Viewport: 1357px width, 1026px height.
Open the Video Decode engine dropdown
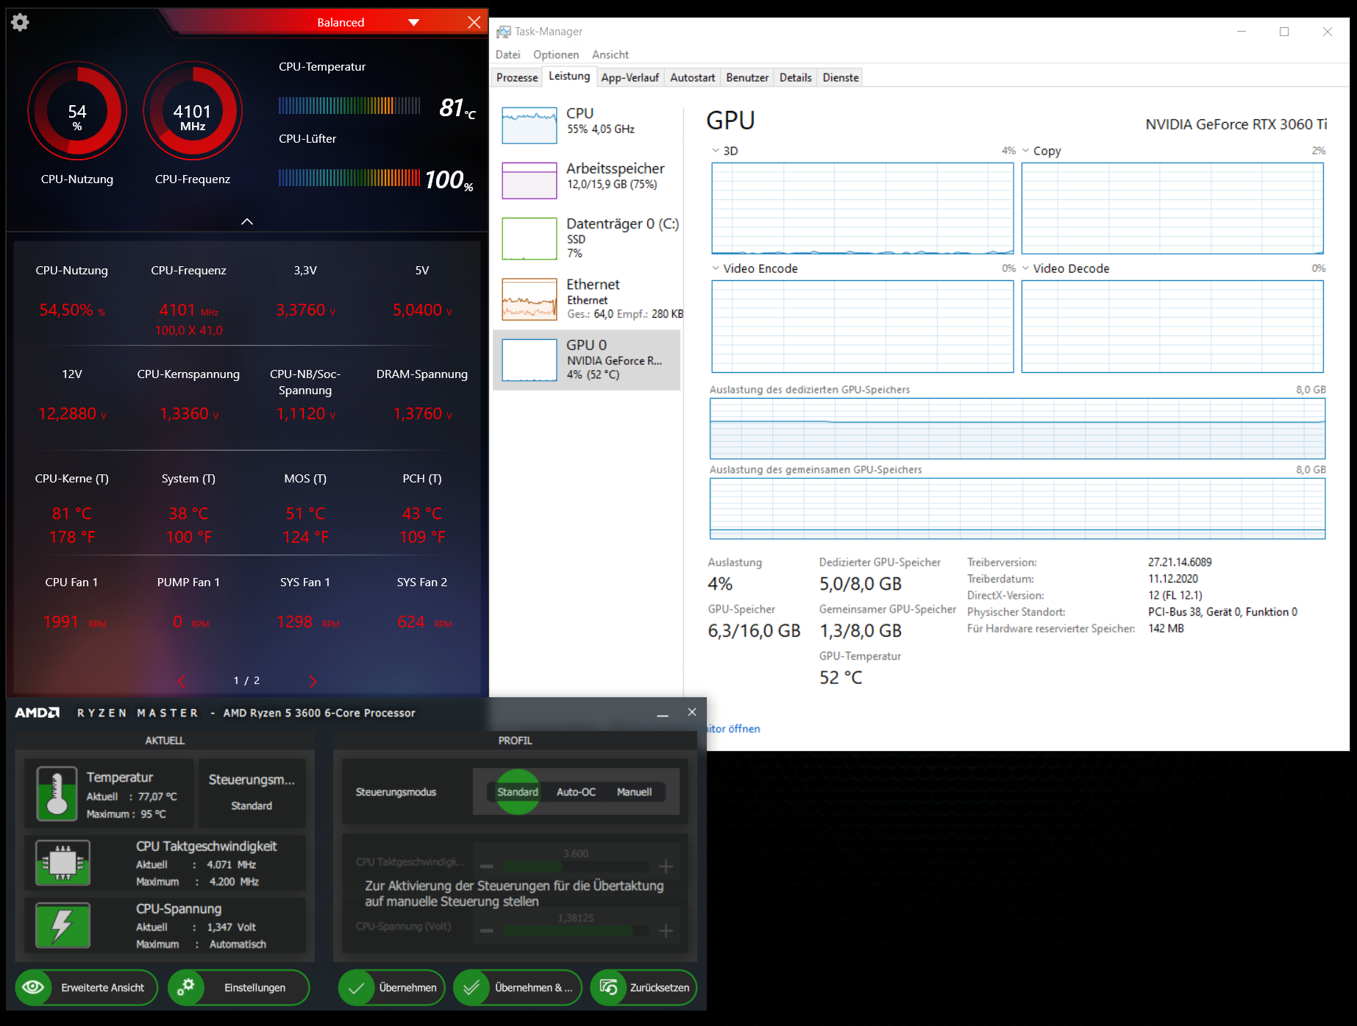1025,268
